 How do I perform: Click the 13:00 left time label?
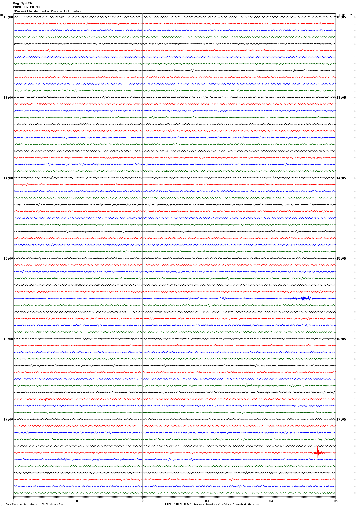(x=8, y=98)
